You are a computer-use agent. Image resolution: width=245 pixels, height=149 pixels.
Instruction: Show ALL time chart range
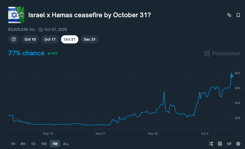tap(66, 144)
